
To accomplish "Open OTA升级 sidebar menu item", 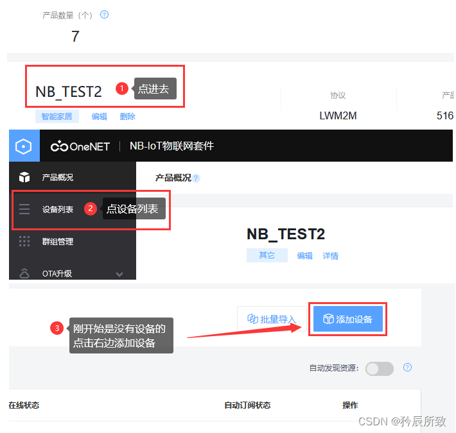I will pyautogui.click(x=57, y=273).
